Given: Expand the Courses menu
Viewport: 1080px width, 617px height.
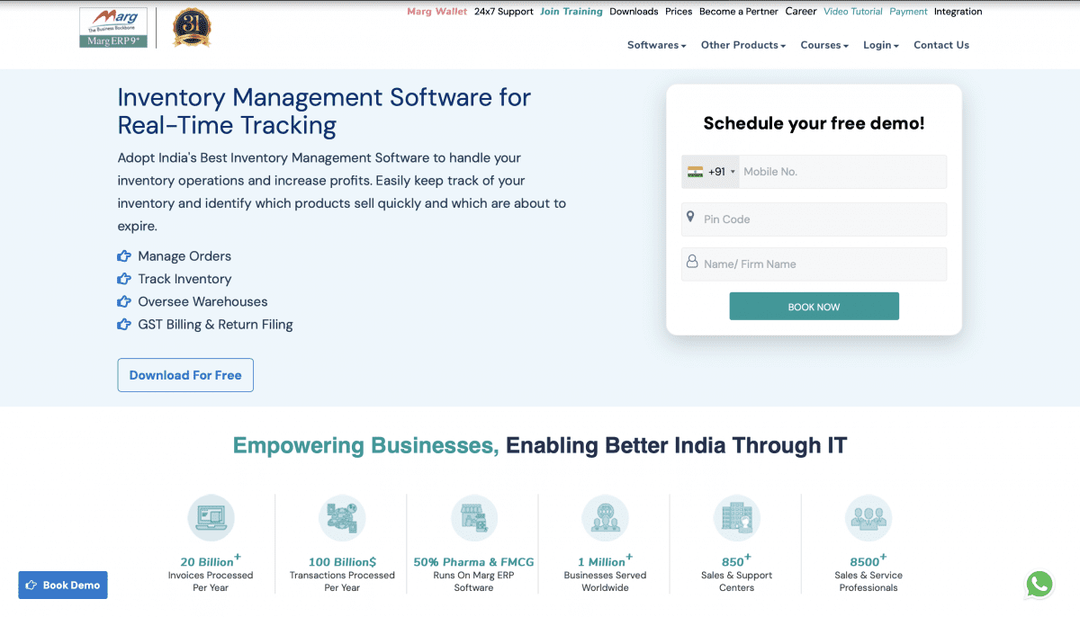Looking at the screenshot, I should 822,44.
